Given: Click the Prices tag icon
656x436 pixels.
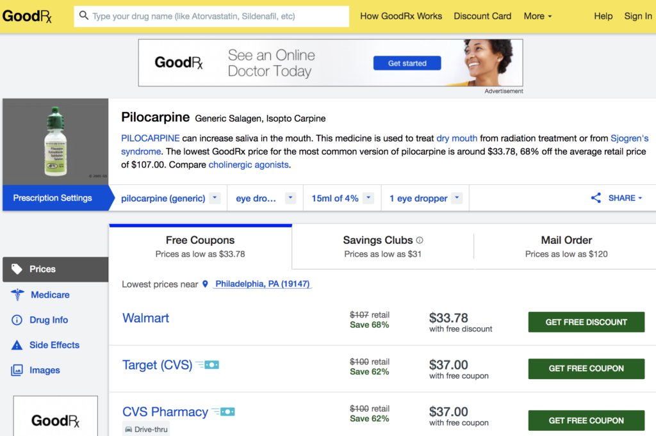Looking at the screenshot, I should (x=17, y=269).
